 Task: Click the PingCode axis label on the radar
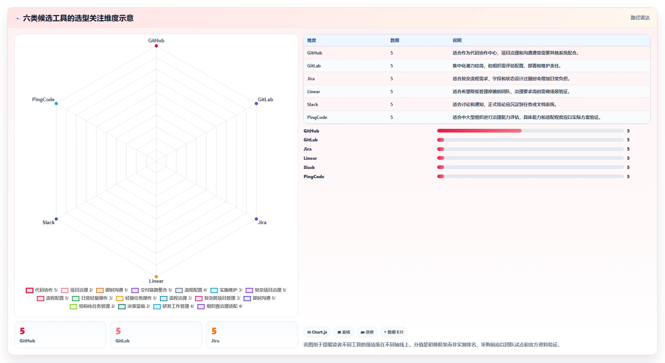(43, 99)
